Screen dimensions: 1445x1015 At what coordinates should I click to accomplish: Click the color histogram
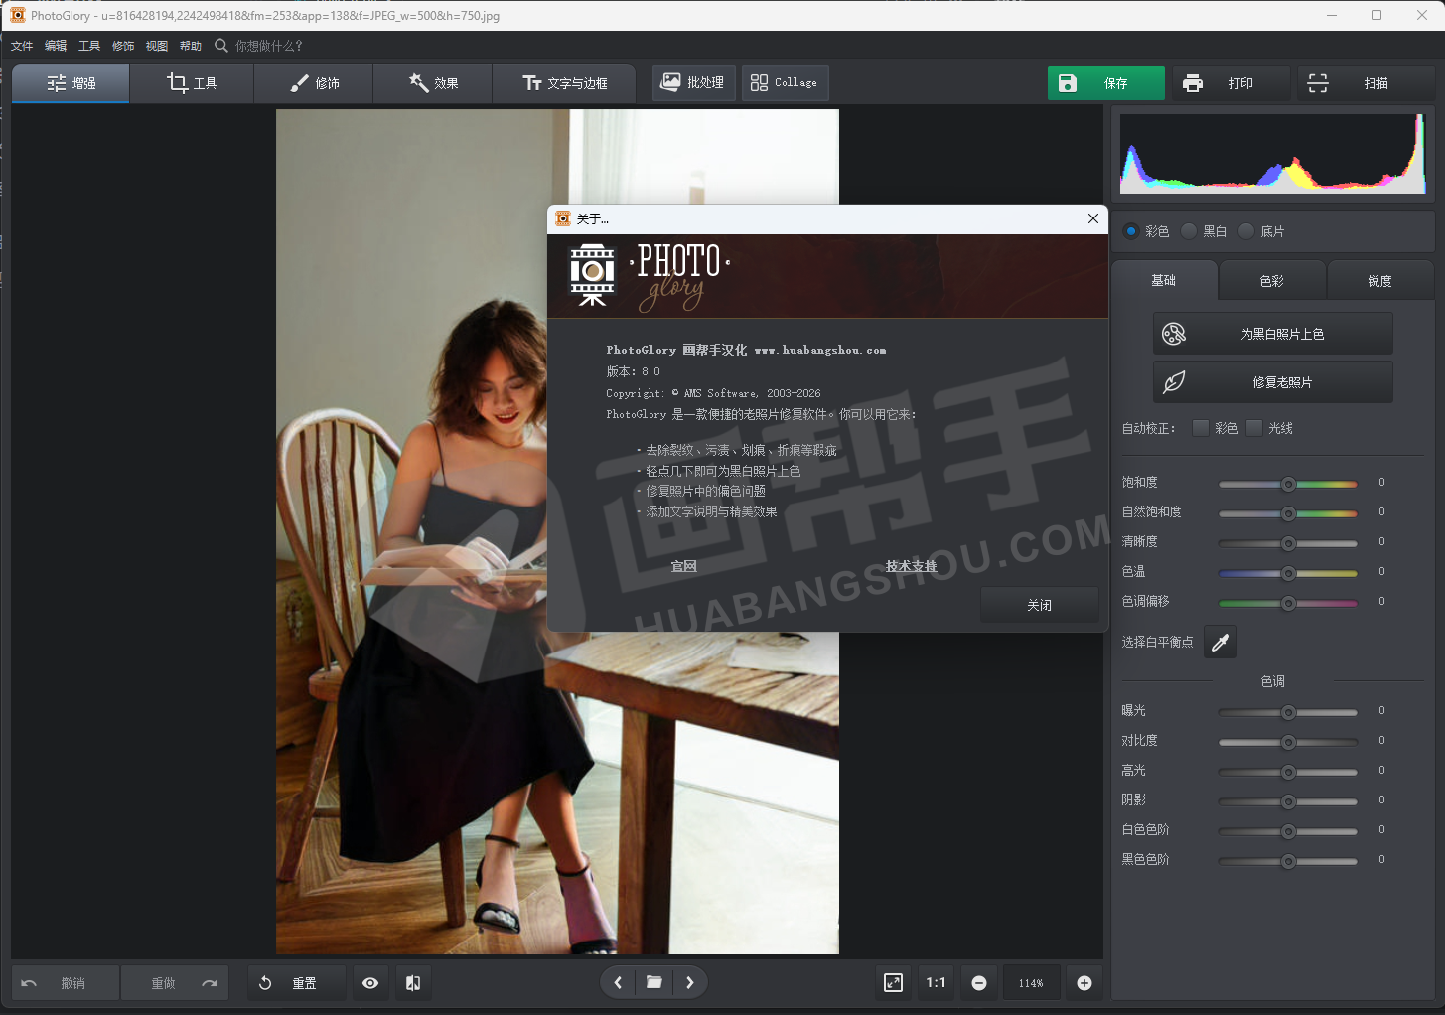click(x=1272, y=153)
